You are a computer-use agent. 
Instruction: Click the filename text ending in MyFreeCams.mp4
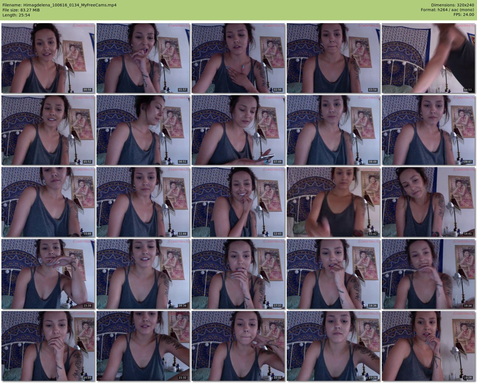tap(59, 5)
